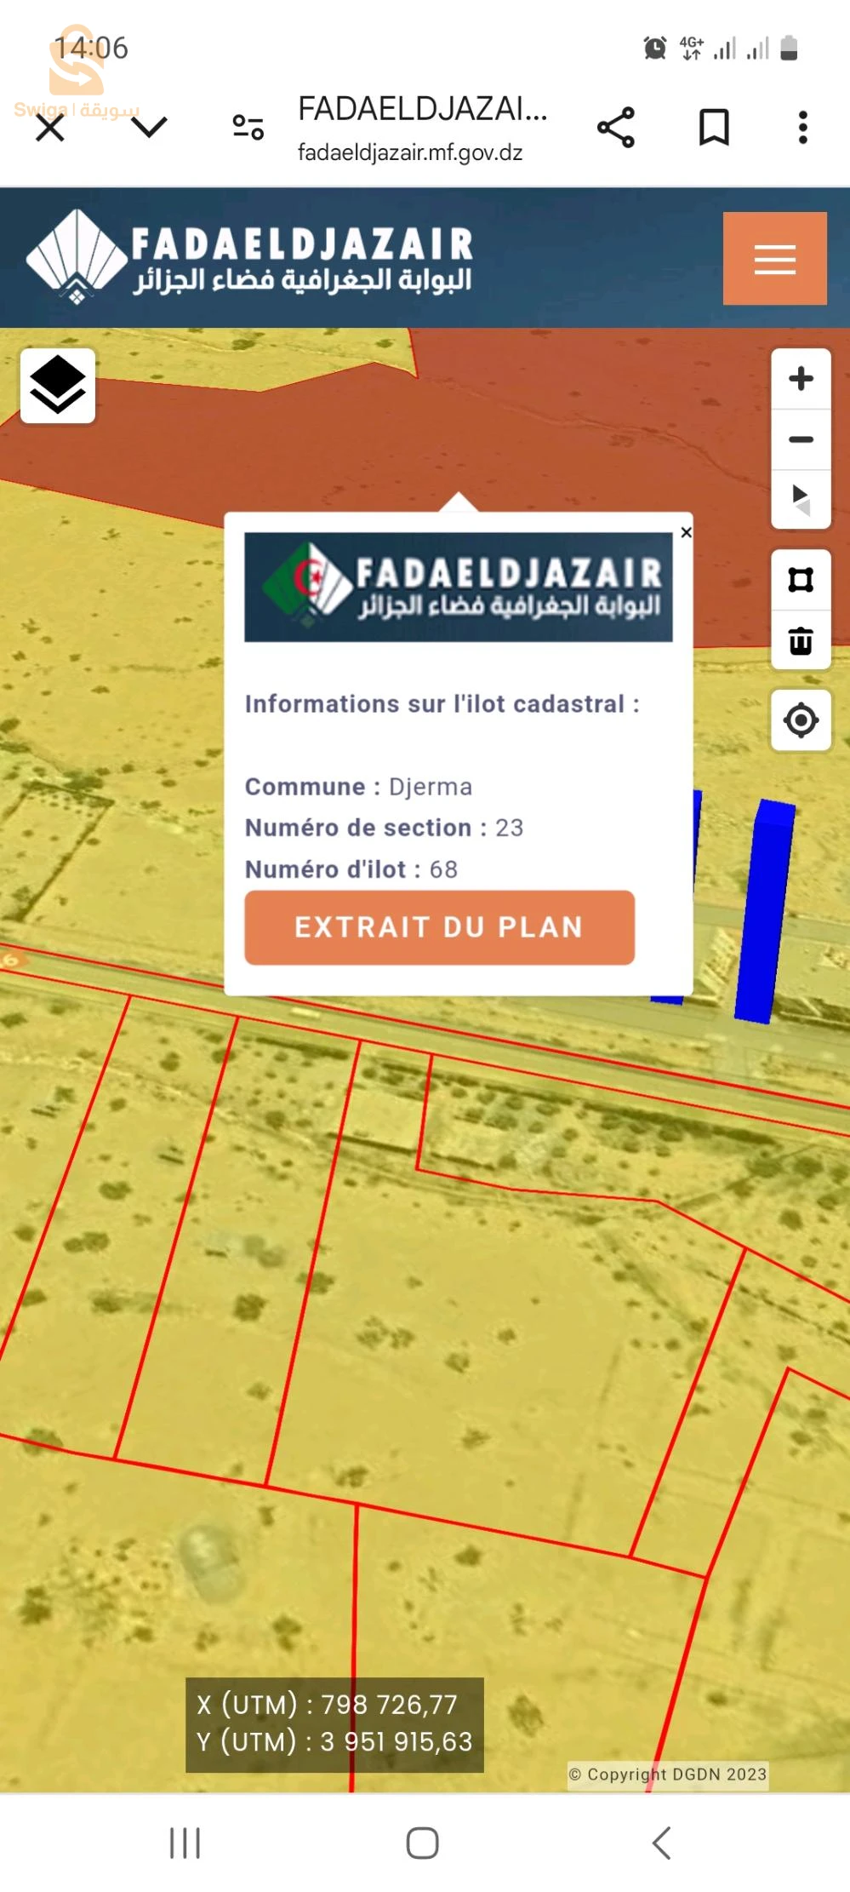This screenshot has height=1892, width=850.
Task: Click the arrow selection tool icon
Action: point(800,499)
